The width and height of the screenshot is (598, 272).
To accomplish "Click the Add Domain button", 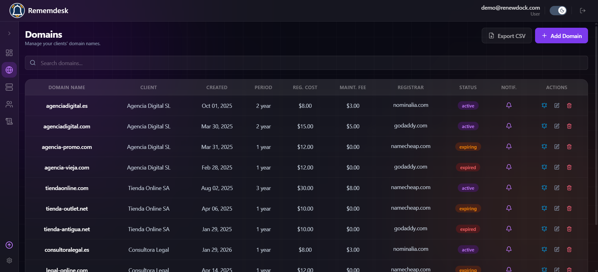I will [x=562, y=36].
